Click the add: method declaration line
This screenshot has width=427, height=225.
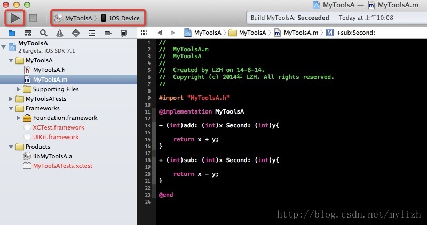point(219,125)
